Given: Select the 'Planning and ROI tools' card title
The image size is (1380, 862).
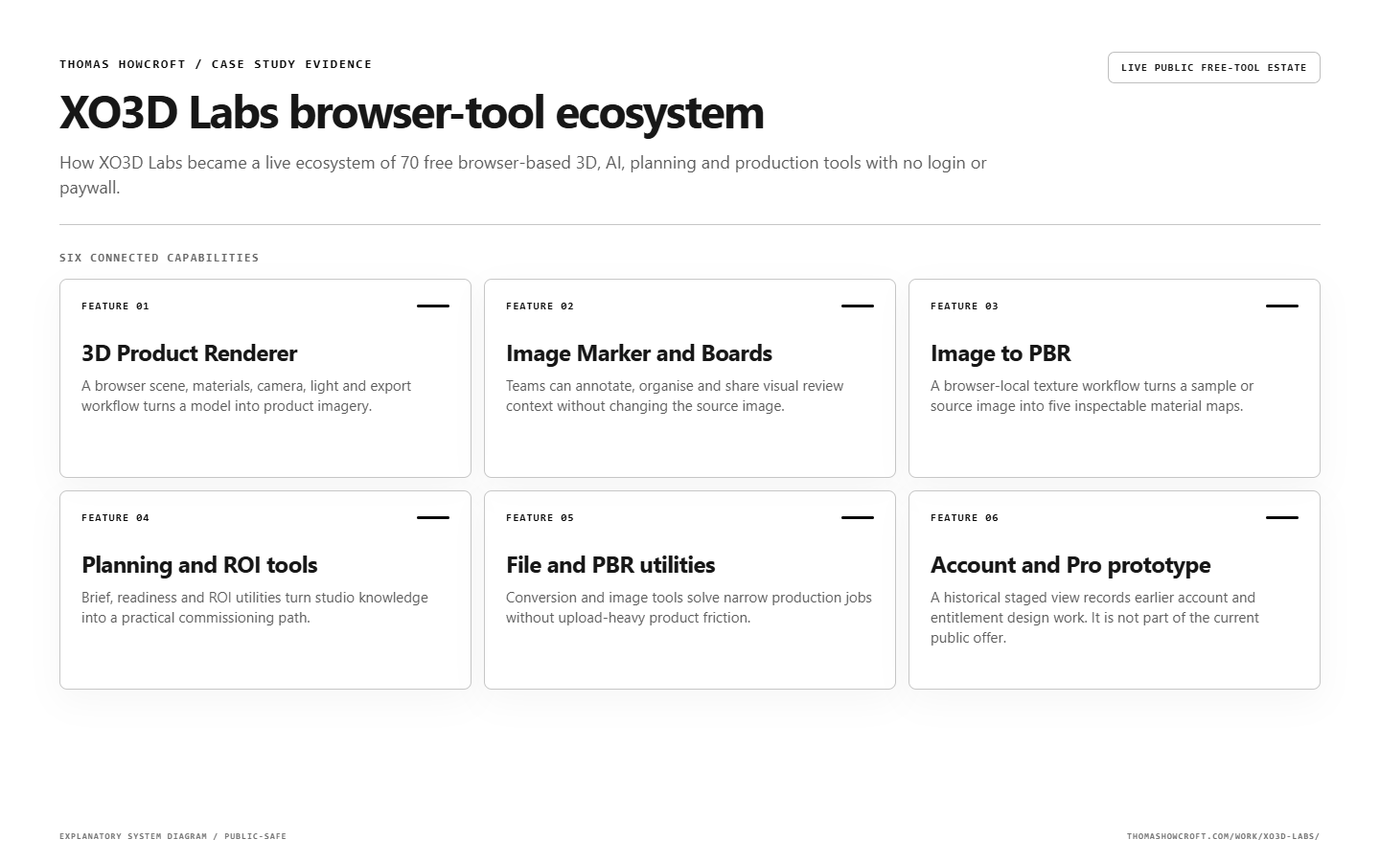Looking at the screenshot, I should coord(199,565).
